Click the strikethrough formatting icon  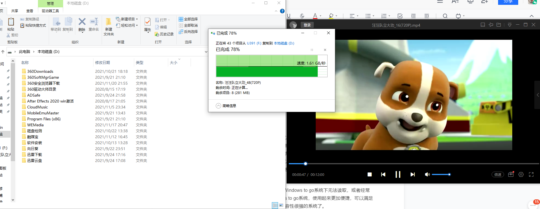pyautogui.click(x=302, y=16)
